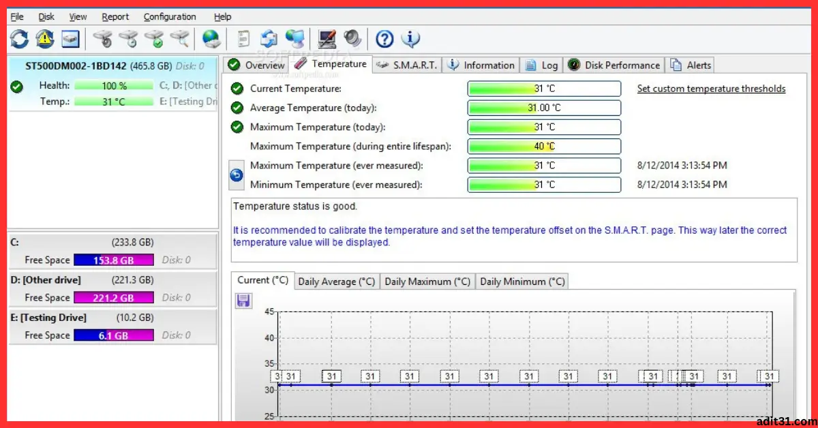818x428 pixels.
Task: Click the lifespan maximum 40 °C bar
Action: [x=544, y=146]
